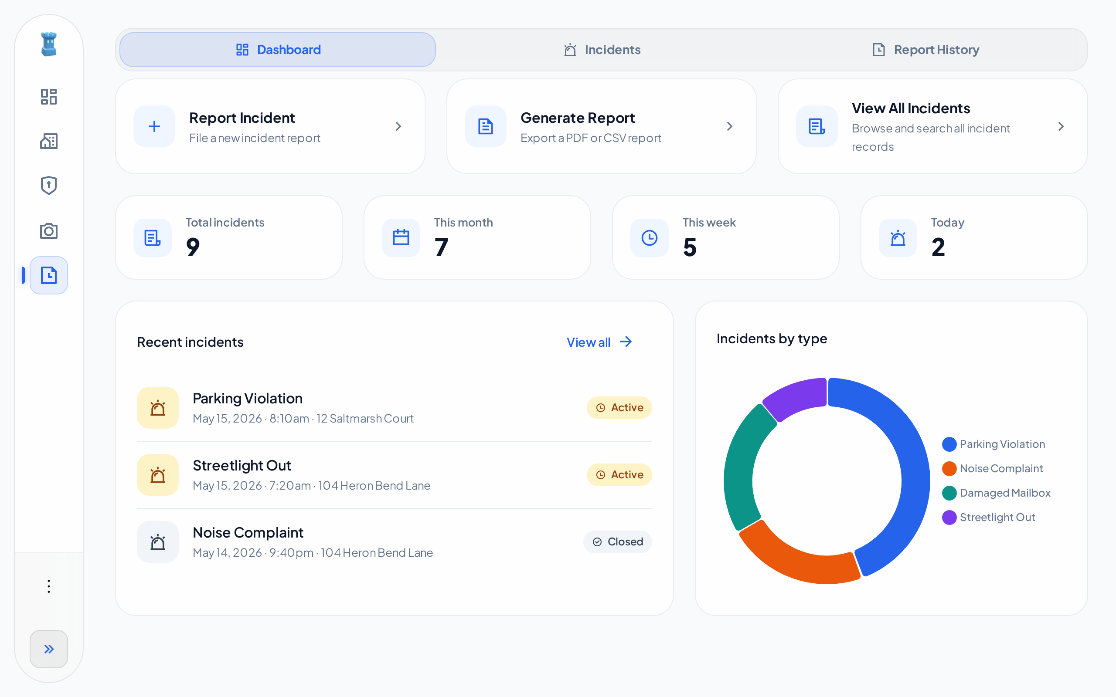Click the blue Parking Violation legend swatch
The width and height of the screenshot is (1116, 697).
(x=949, y=444)
